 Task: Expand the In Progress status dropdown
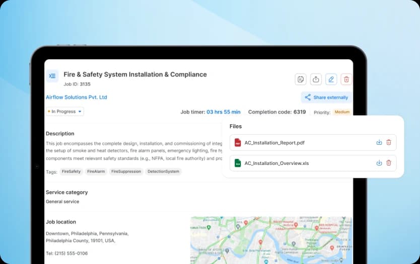(x=65, y=112)
